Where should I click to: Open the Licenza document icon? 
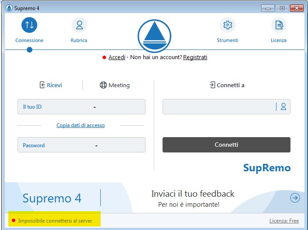279,25
